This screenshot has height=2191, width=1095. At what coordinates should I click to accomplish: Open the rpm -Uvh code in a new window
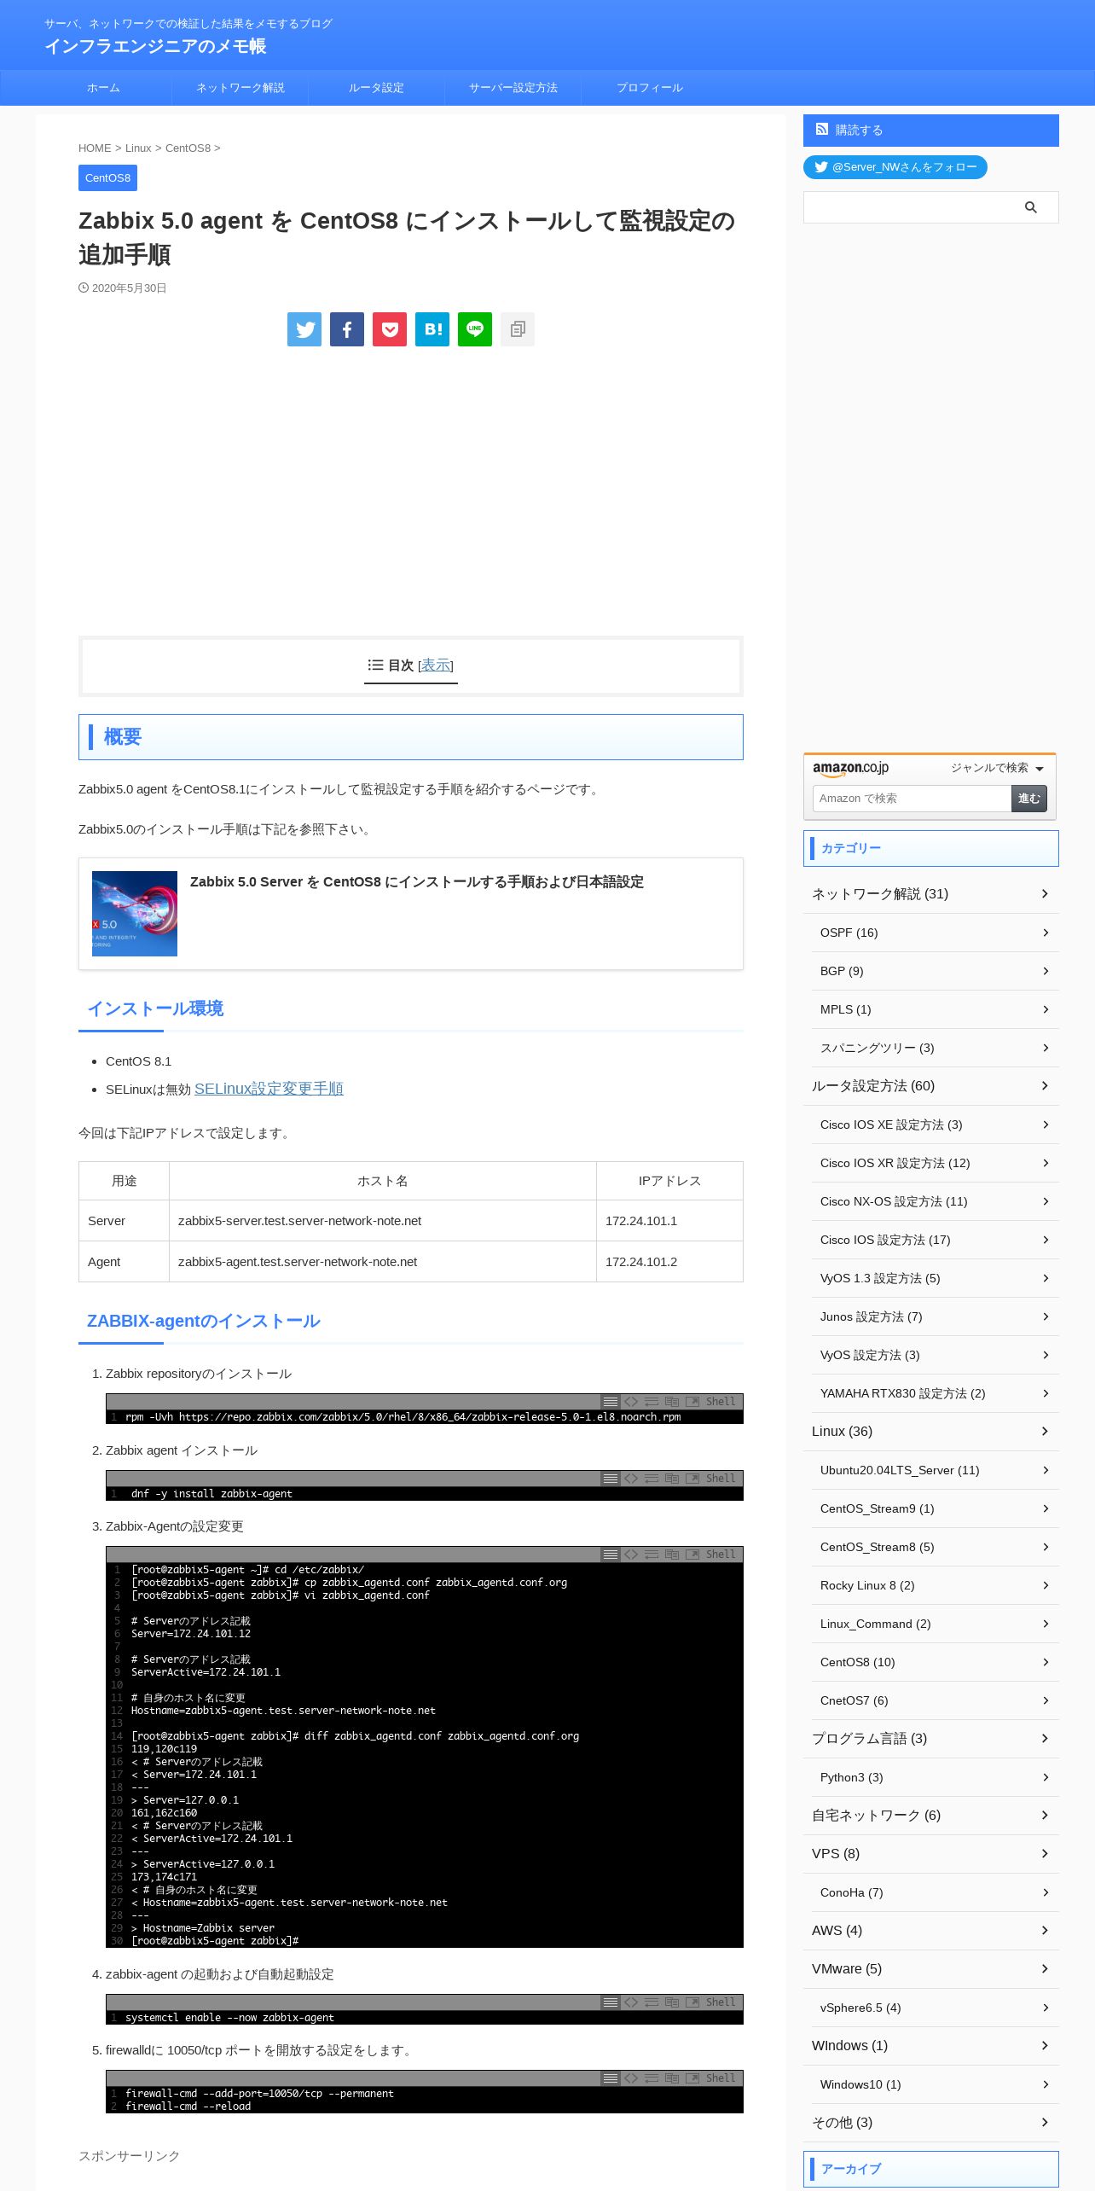click(x=692, y=1402)
